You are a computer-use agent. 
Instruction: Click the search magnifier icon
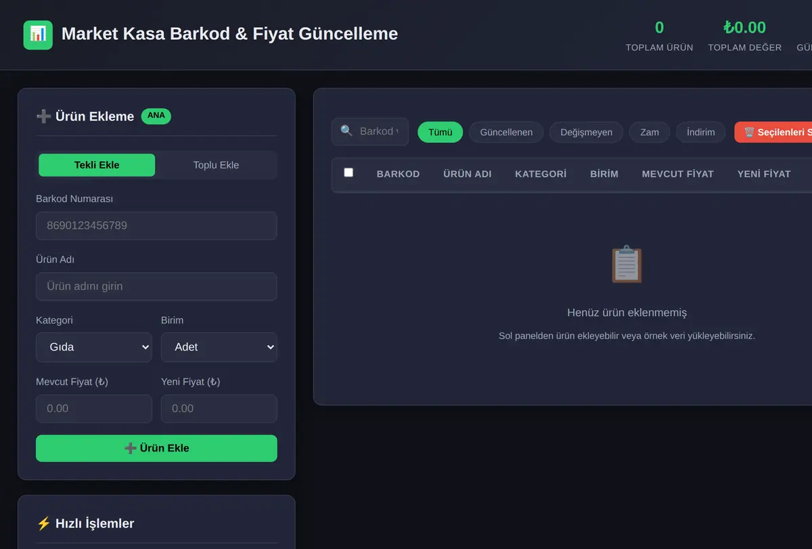346,131
